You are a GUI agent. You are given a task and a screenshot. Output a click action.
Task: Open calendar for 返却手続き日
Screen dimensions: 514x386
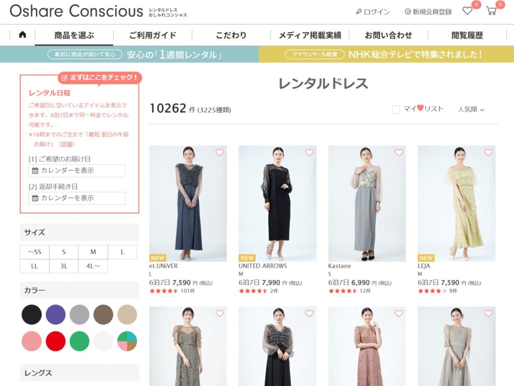(x=77, y=198)
